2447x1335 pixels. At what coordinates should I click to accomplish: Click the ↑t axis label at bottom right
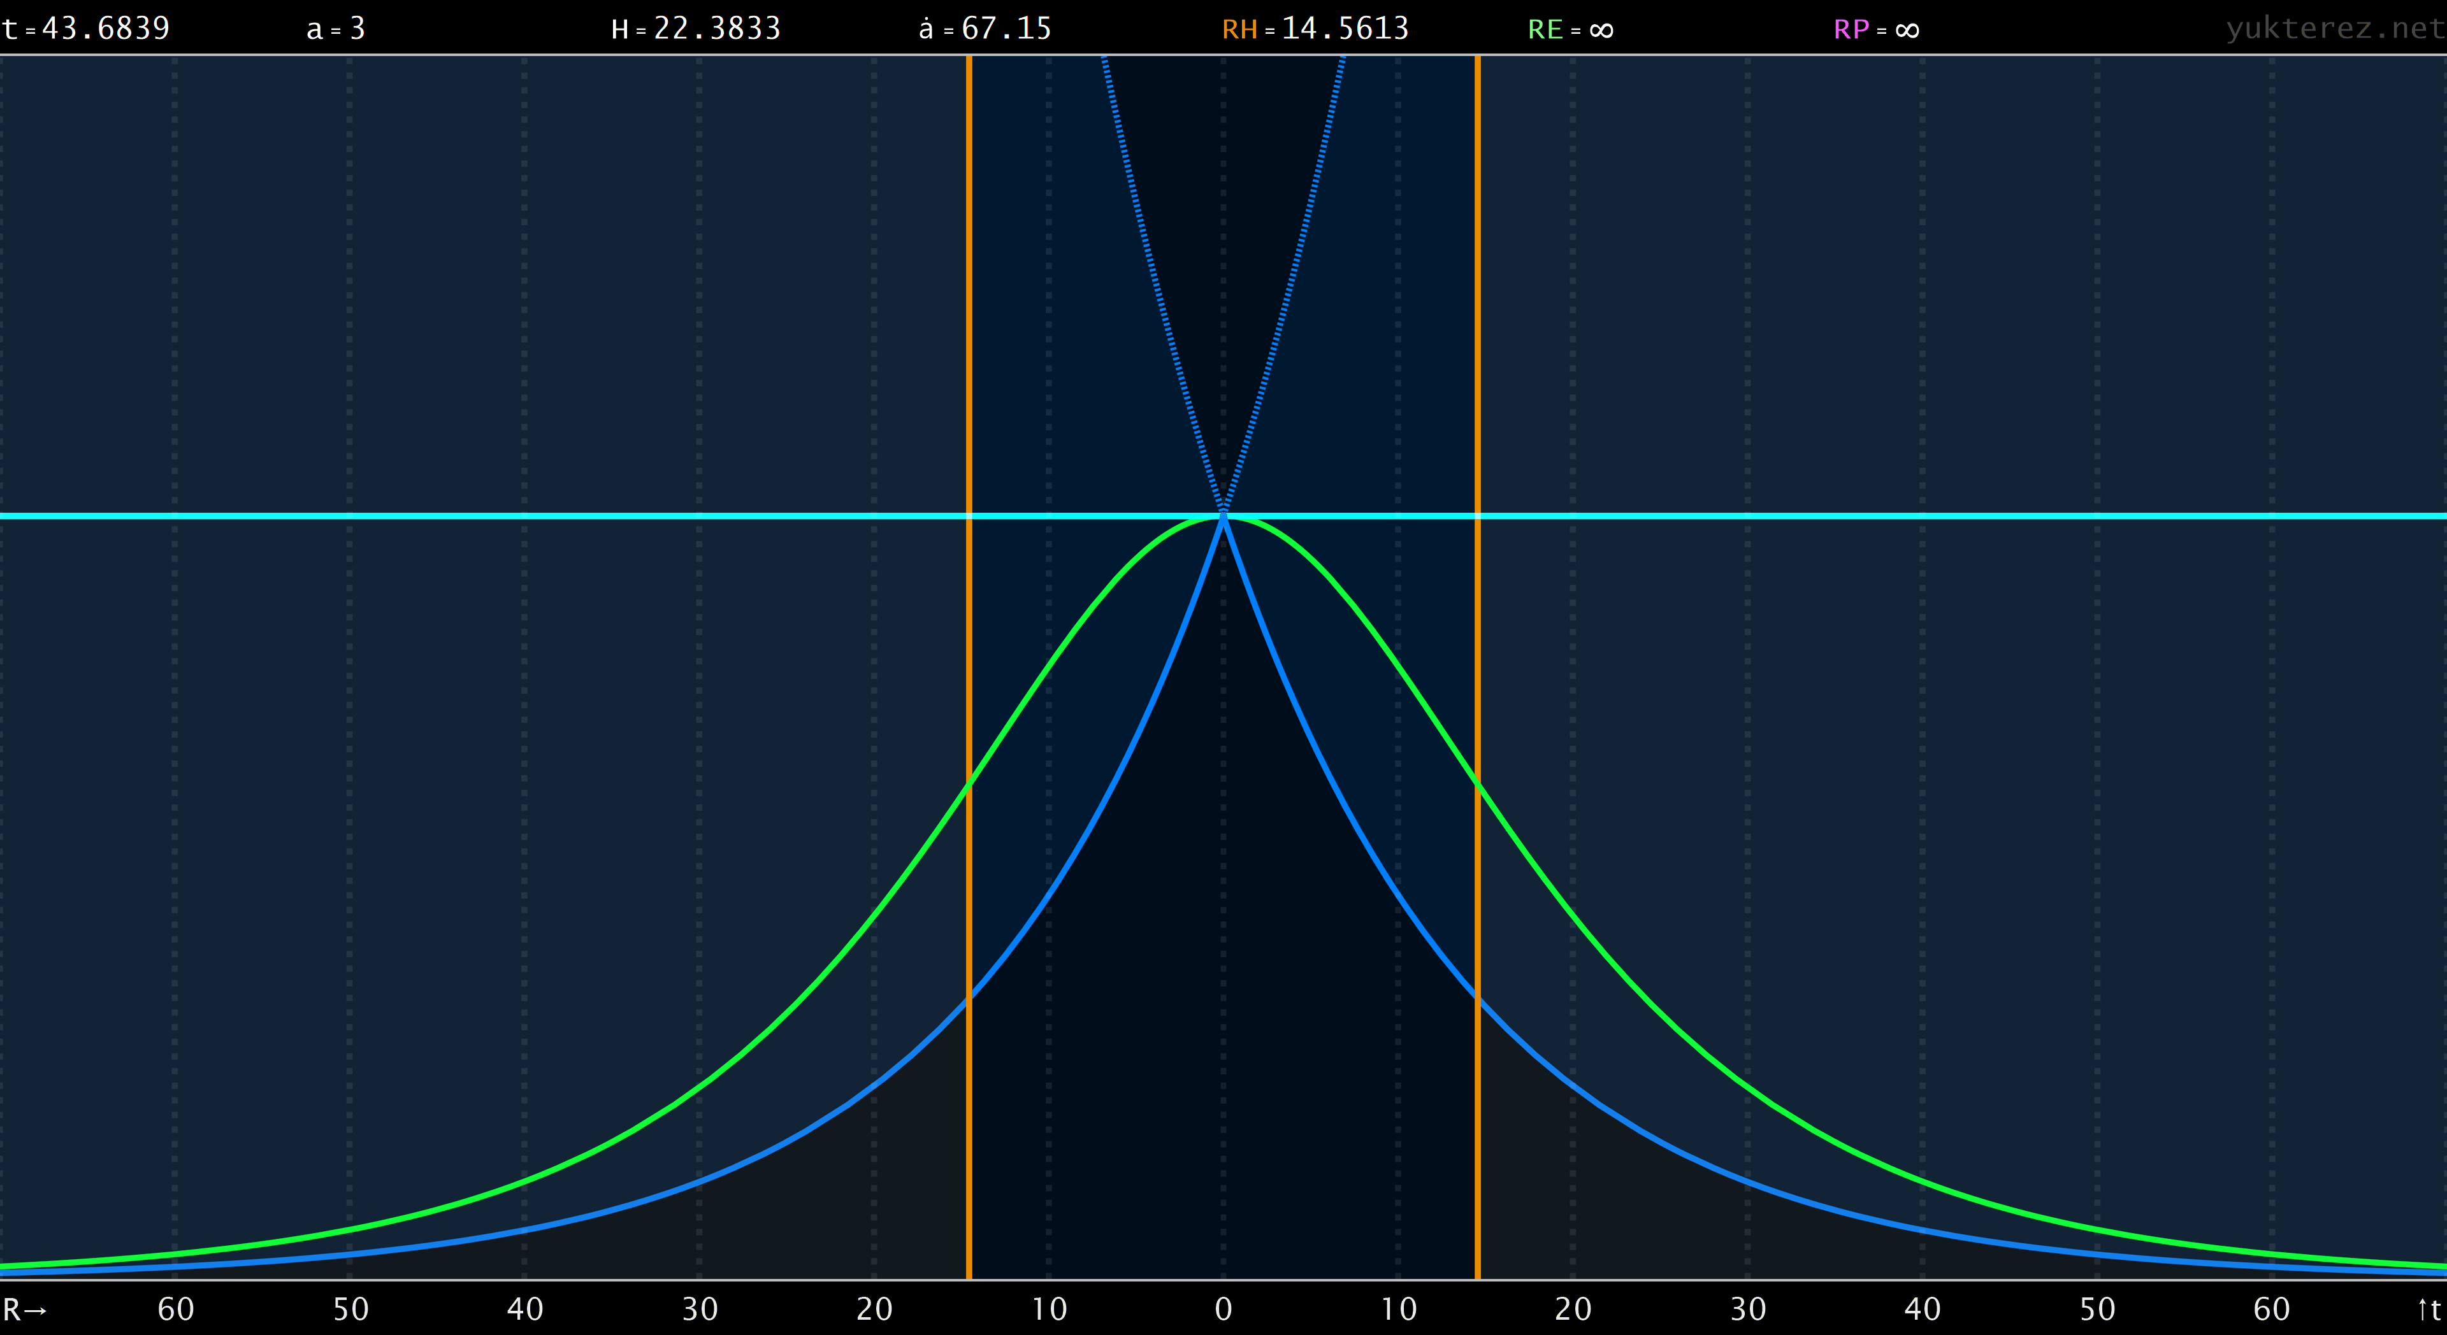click(2428, 1310)
